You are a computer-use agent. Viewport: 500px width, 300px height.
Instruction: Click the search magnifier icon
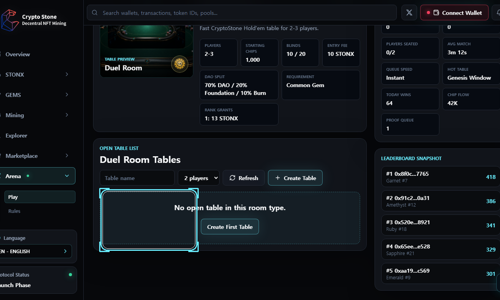coord(95,13)
